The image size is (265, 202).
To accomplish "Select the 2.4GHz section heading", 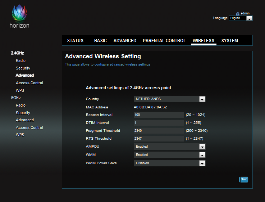I will tap(17, 53).
